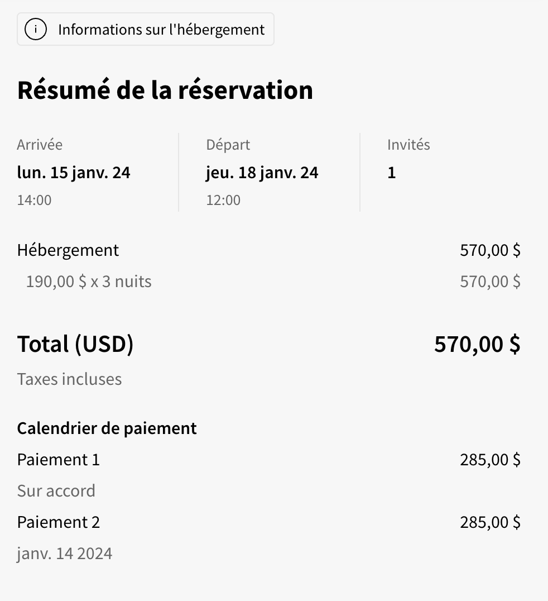Click the 12:00 check-out time
This screenshot has width=548, height=601.
[x=223, y=200]
